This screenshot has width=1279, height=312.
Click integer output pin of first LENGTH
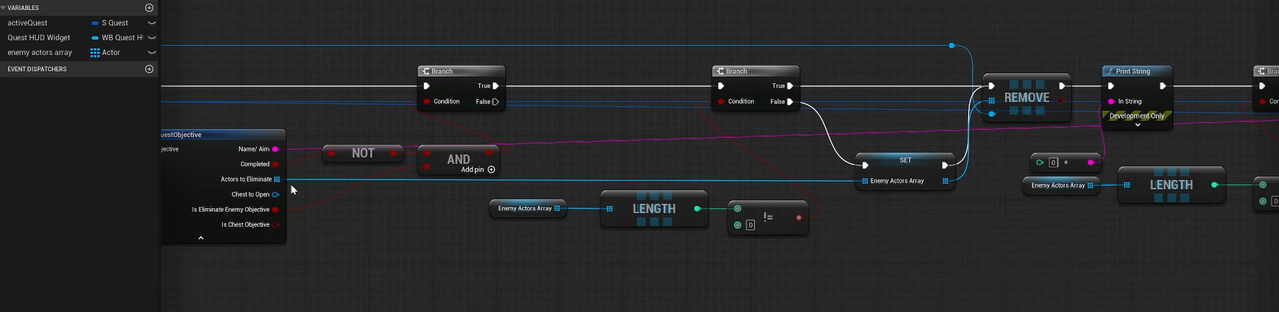(x=697, y=209)
